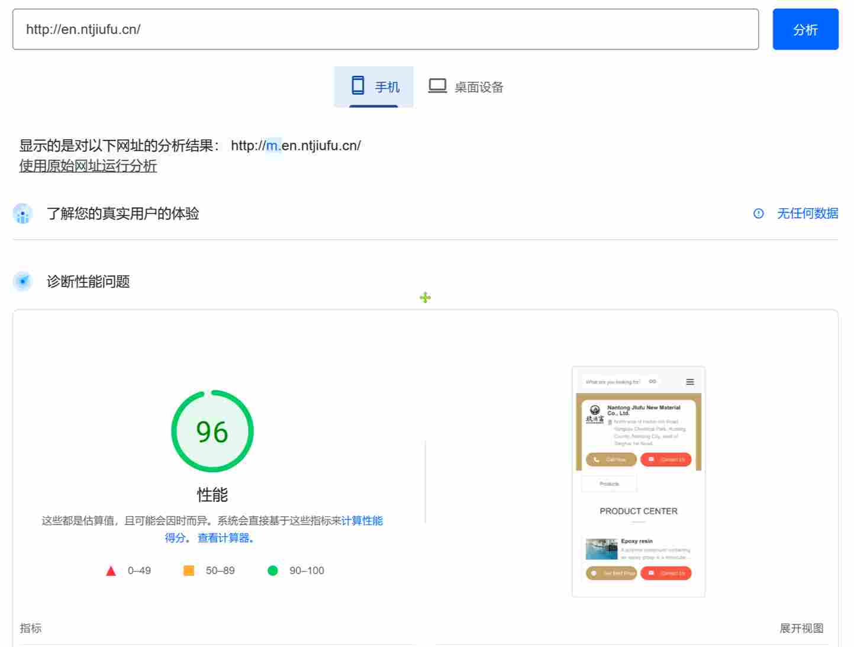Click the info icon beside 无任何数据
Image resolution: width=854 pixels, height=647 pixels.
[x=759, y=214]
